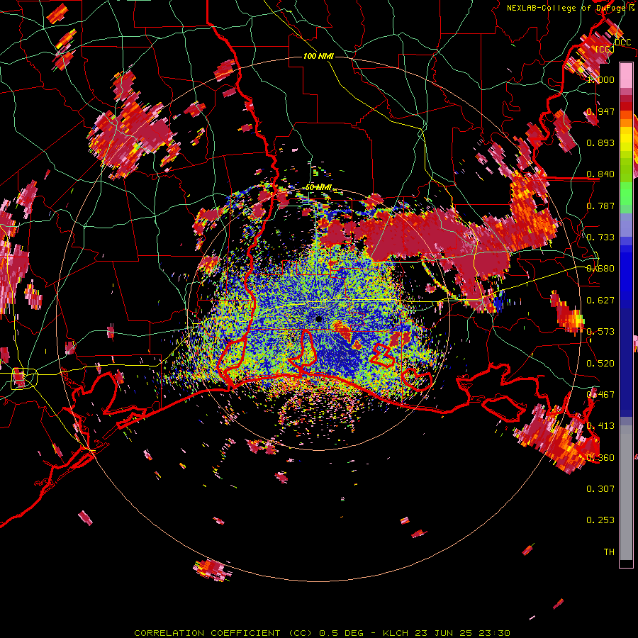The width and height of the screenshot is (638, 638).
Task: Click the 0.467 color scale label
Action: [600, 395]
